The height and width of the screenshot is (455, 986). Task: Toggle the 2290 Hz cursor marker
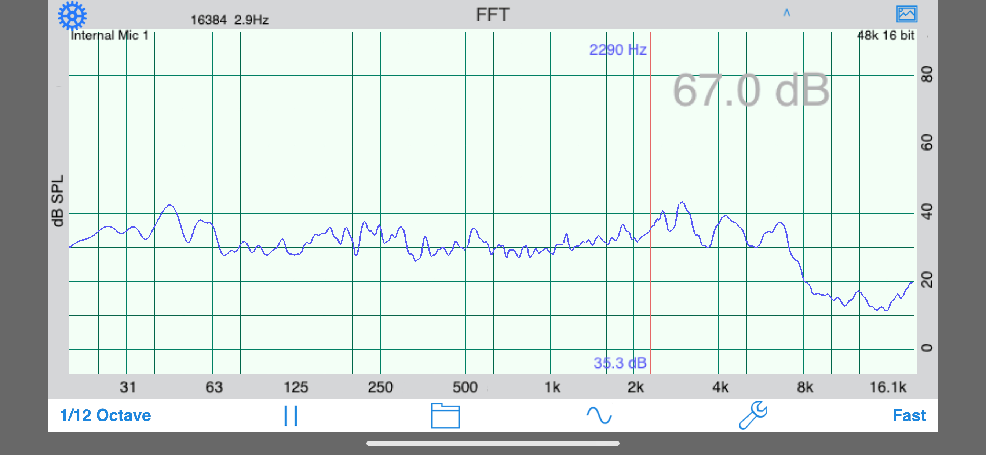(x=617, y=49)
